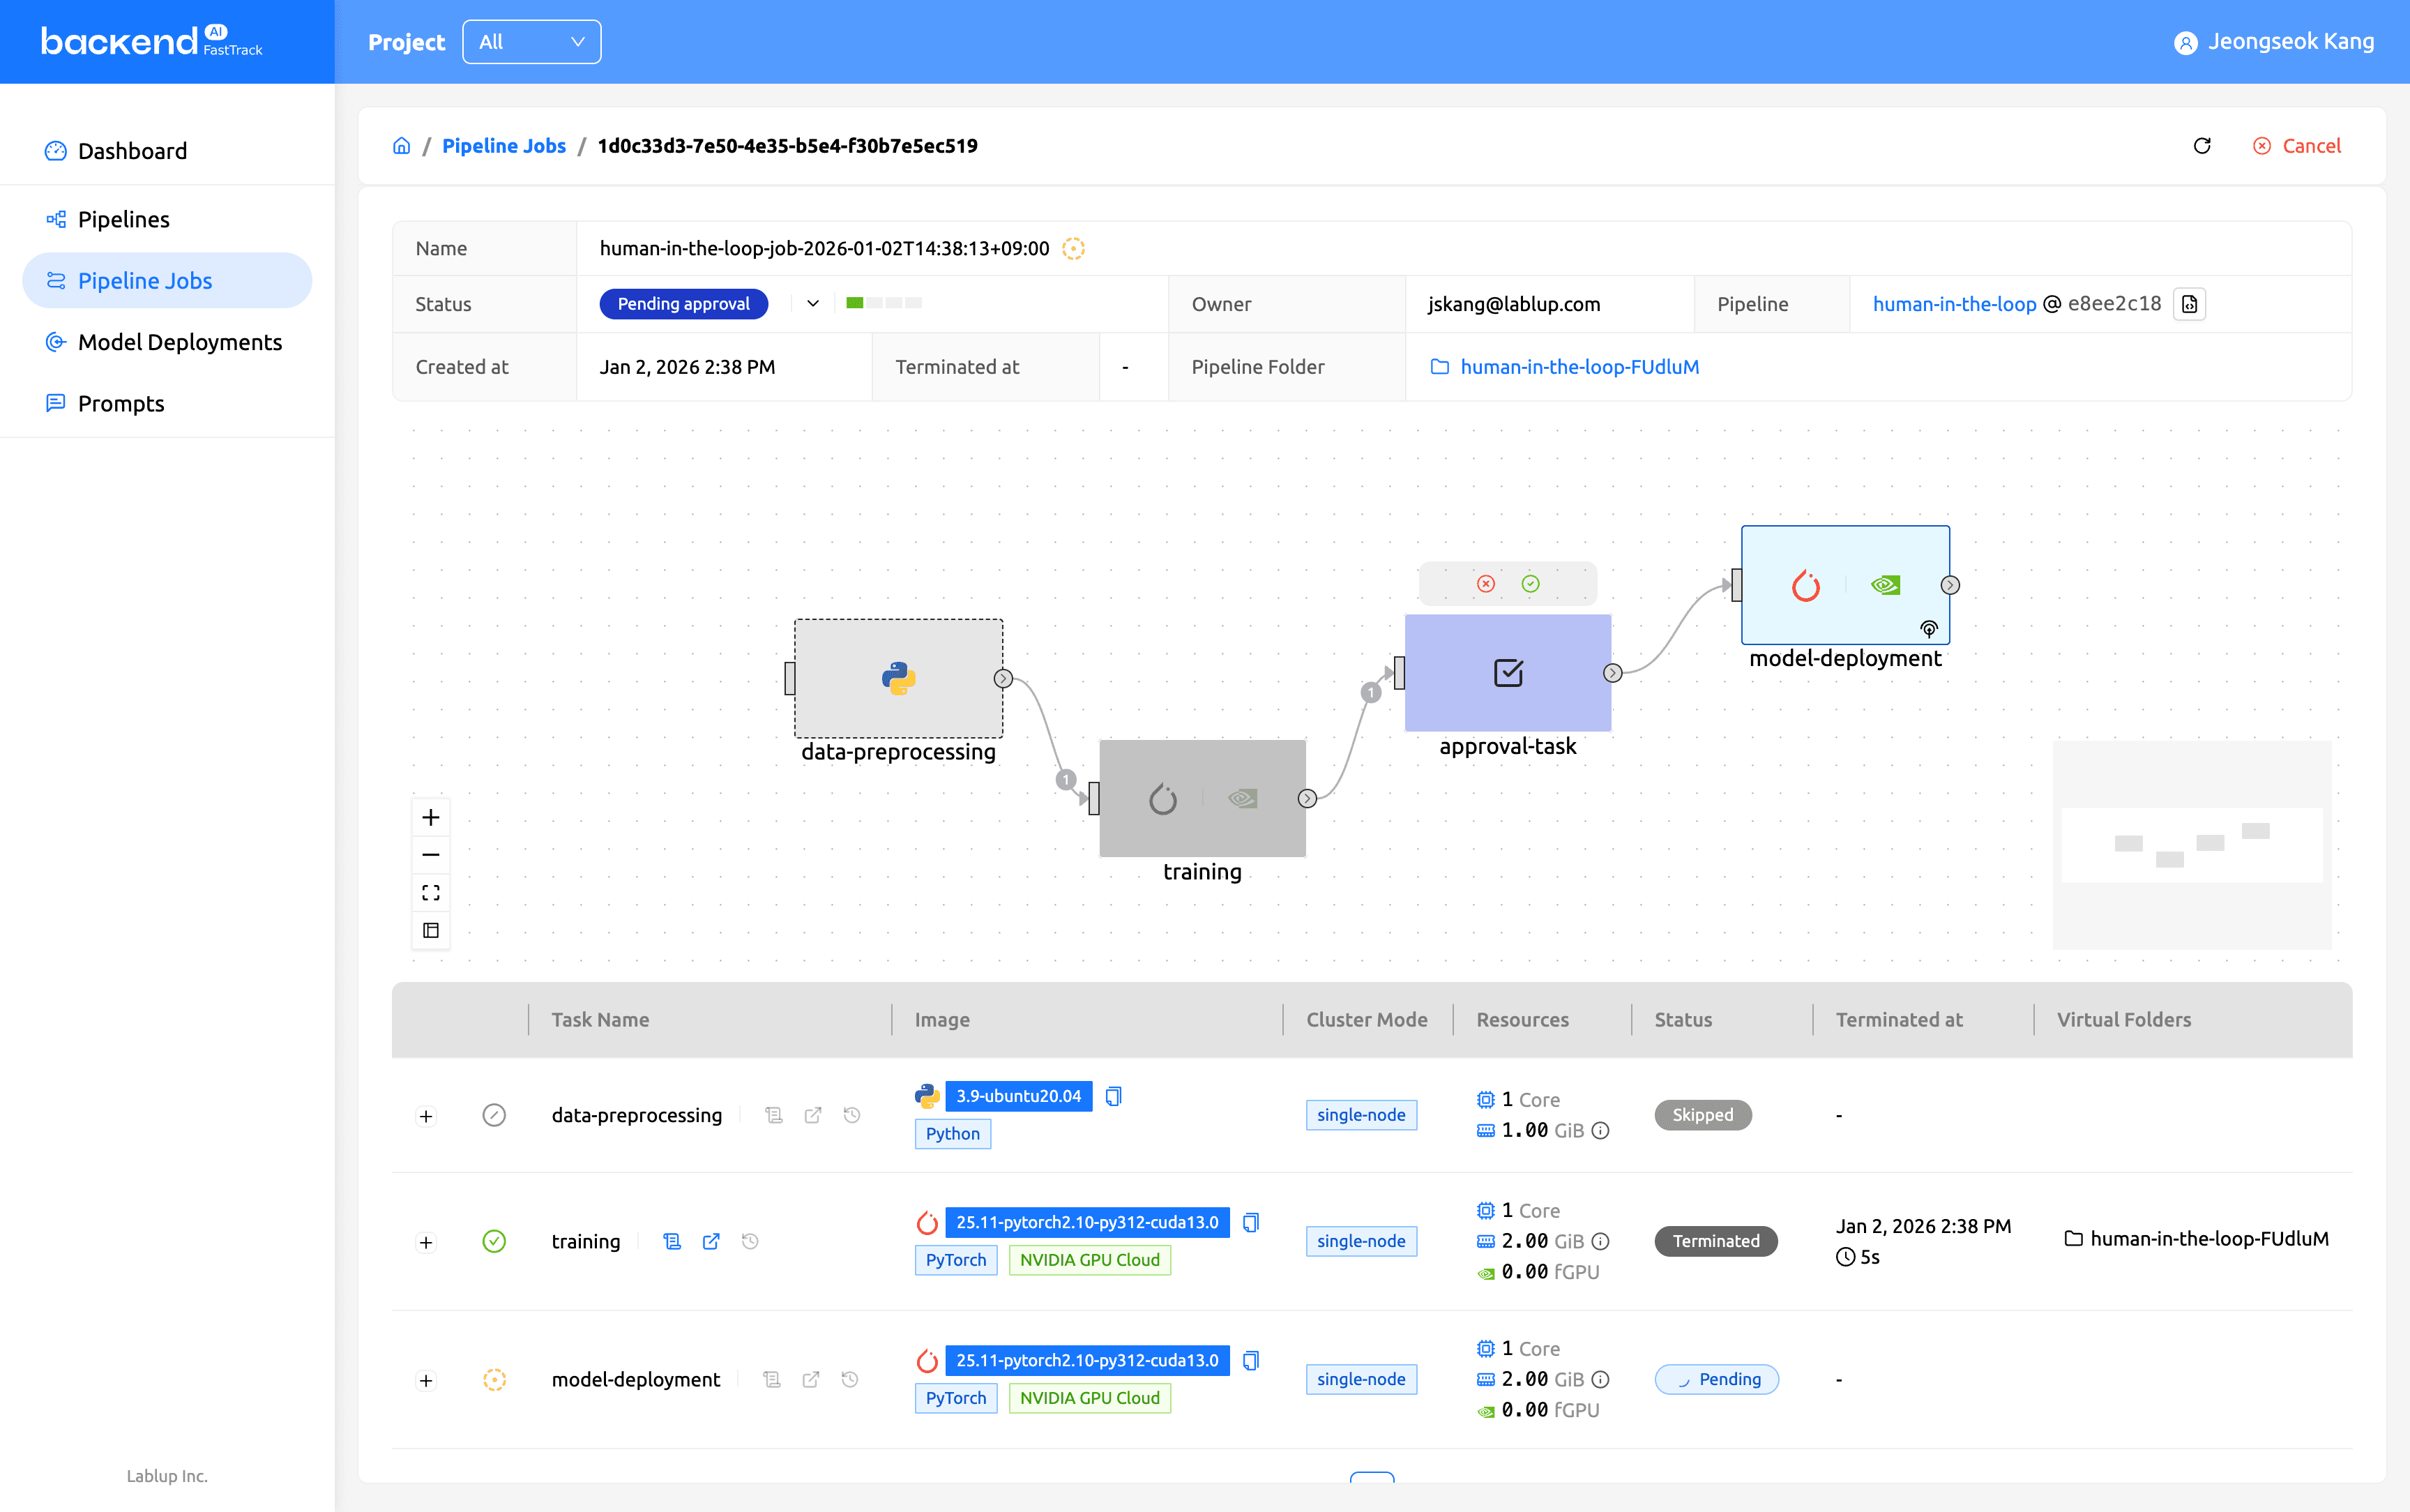Screen dimensions: 2410x1512
Task: Open pipeline YAML file icon next to e8ee2c18
Action: point(2189,304)
